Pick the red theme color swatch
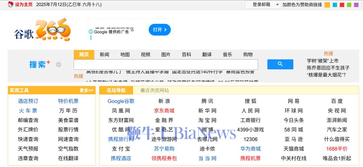Viewport: 363px width, 167px height. tap(342, 5)
